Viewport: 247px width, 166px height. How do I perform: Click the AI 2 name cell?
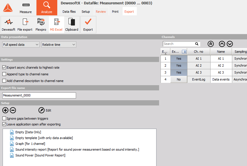pos(221,65)
